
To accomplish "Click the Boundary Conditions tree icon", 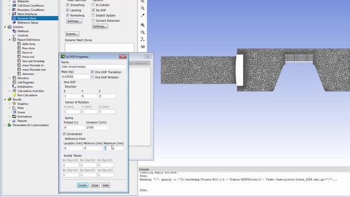I will click(x=14, y=10).
